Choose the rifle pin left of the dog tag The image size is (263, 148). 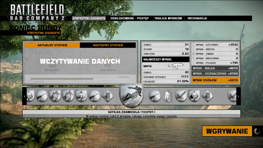(x=155, y=96)
